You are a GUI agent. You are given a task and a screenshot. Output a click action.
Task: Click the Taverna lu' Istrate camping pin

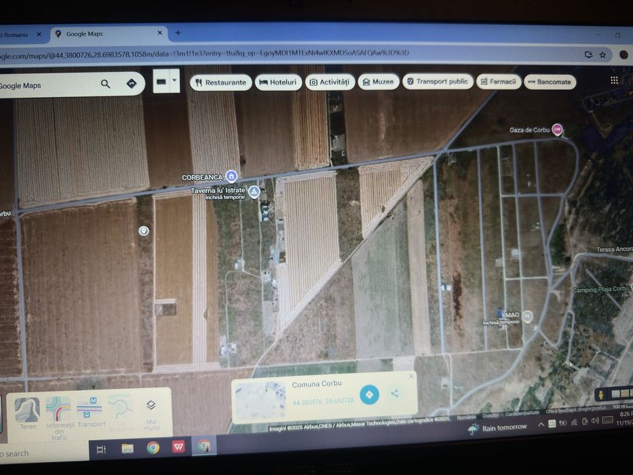click(x=254, y=191)
